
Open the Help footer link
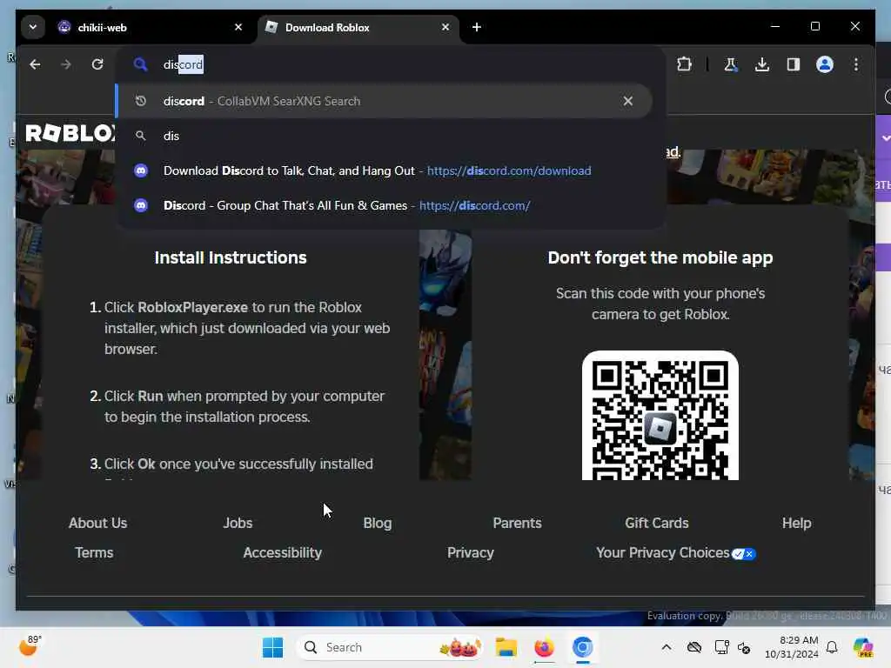pyautogui.click(x=797, y=523)
